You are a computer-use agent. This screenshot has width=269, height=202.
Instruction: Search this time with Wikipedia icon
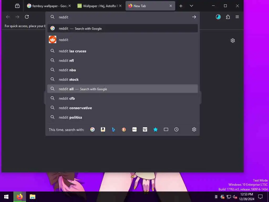[145, 129]
